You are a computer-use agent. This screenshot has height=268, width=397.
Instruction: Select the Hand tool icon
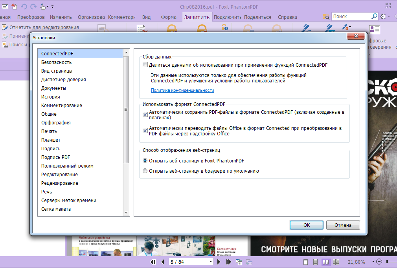(x=43, y=7)
